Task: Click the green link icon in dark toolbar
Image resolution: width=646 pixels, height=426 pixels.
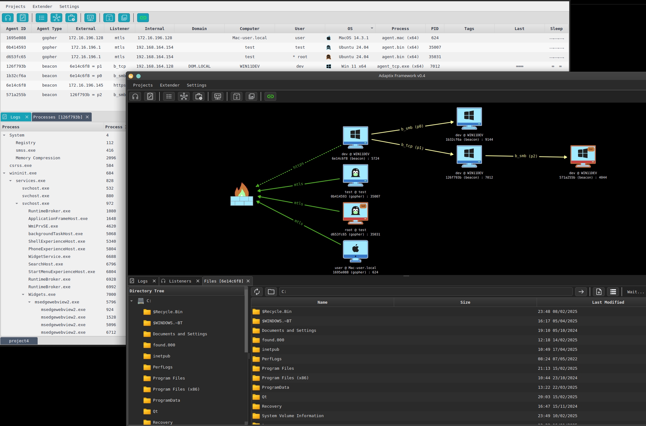Action: coord(270,96)
